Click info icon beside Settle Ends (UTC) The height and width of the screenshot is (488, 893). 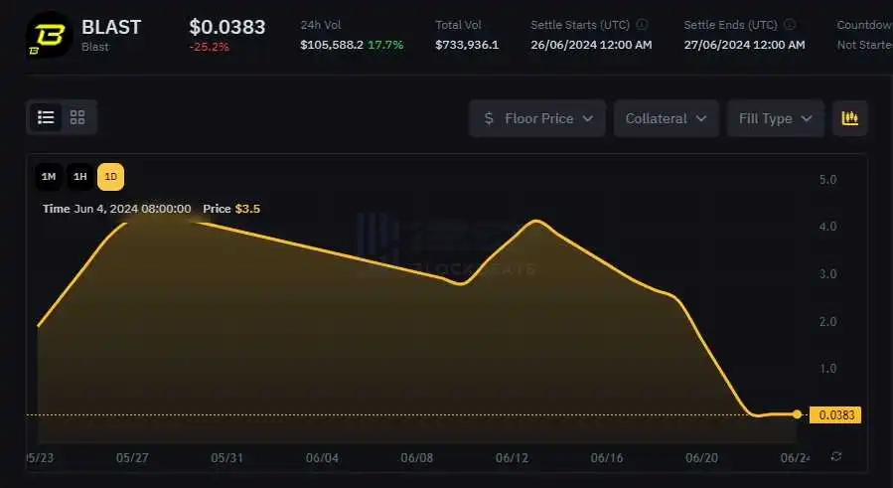[x=790, y=25]
